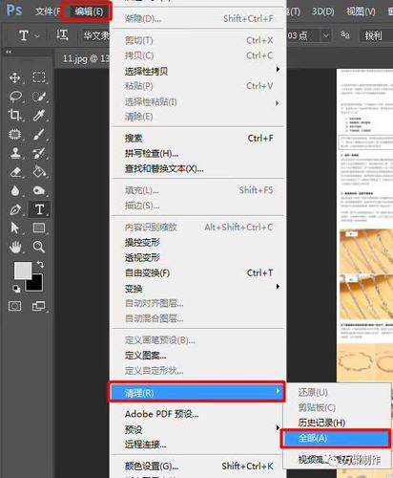Expand the 选择性拷贝 submenu
This screenshot has height=478, width=393.
click(x=198, y=71)
